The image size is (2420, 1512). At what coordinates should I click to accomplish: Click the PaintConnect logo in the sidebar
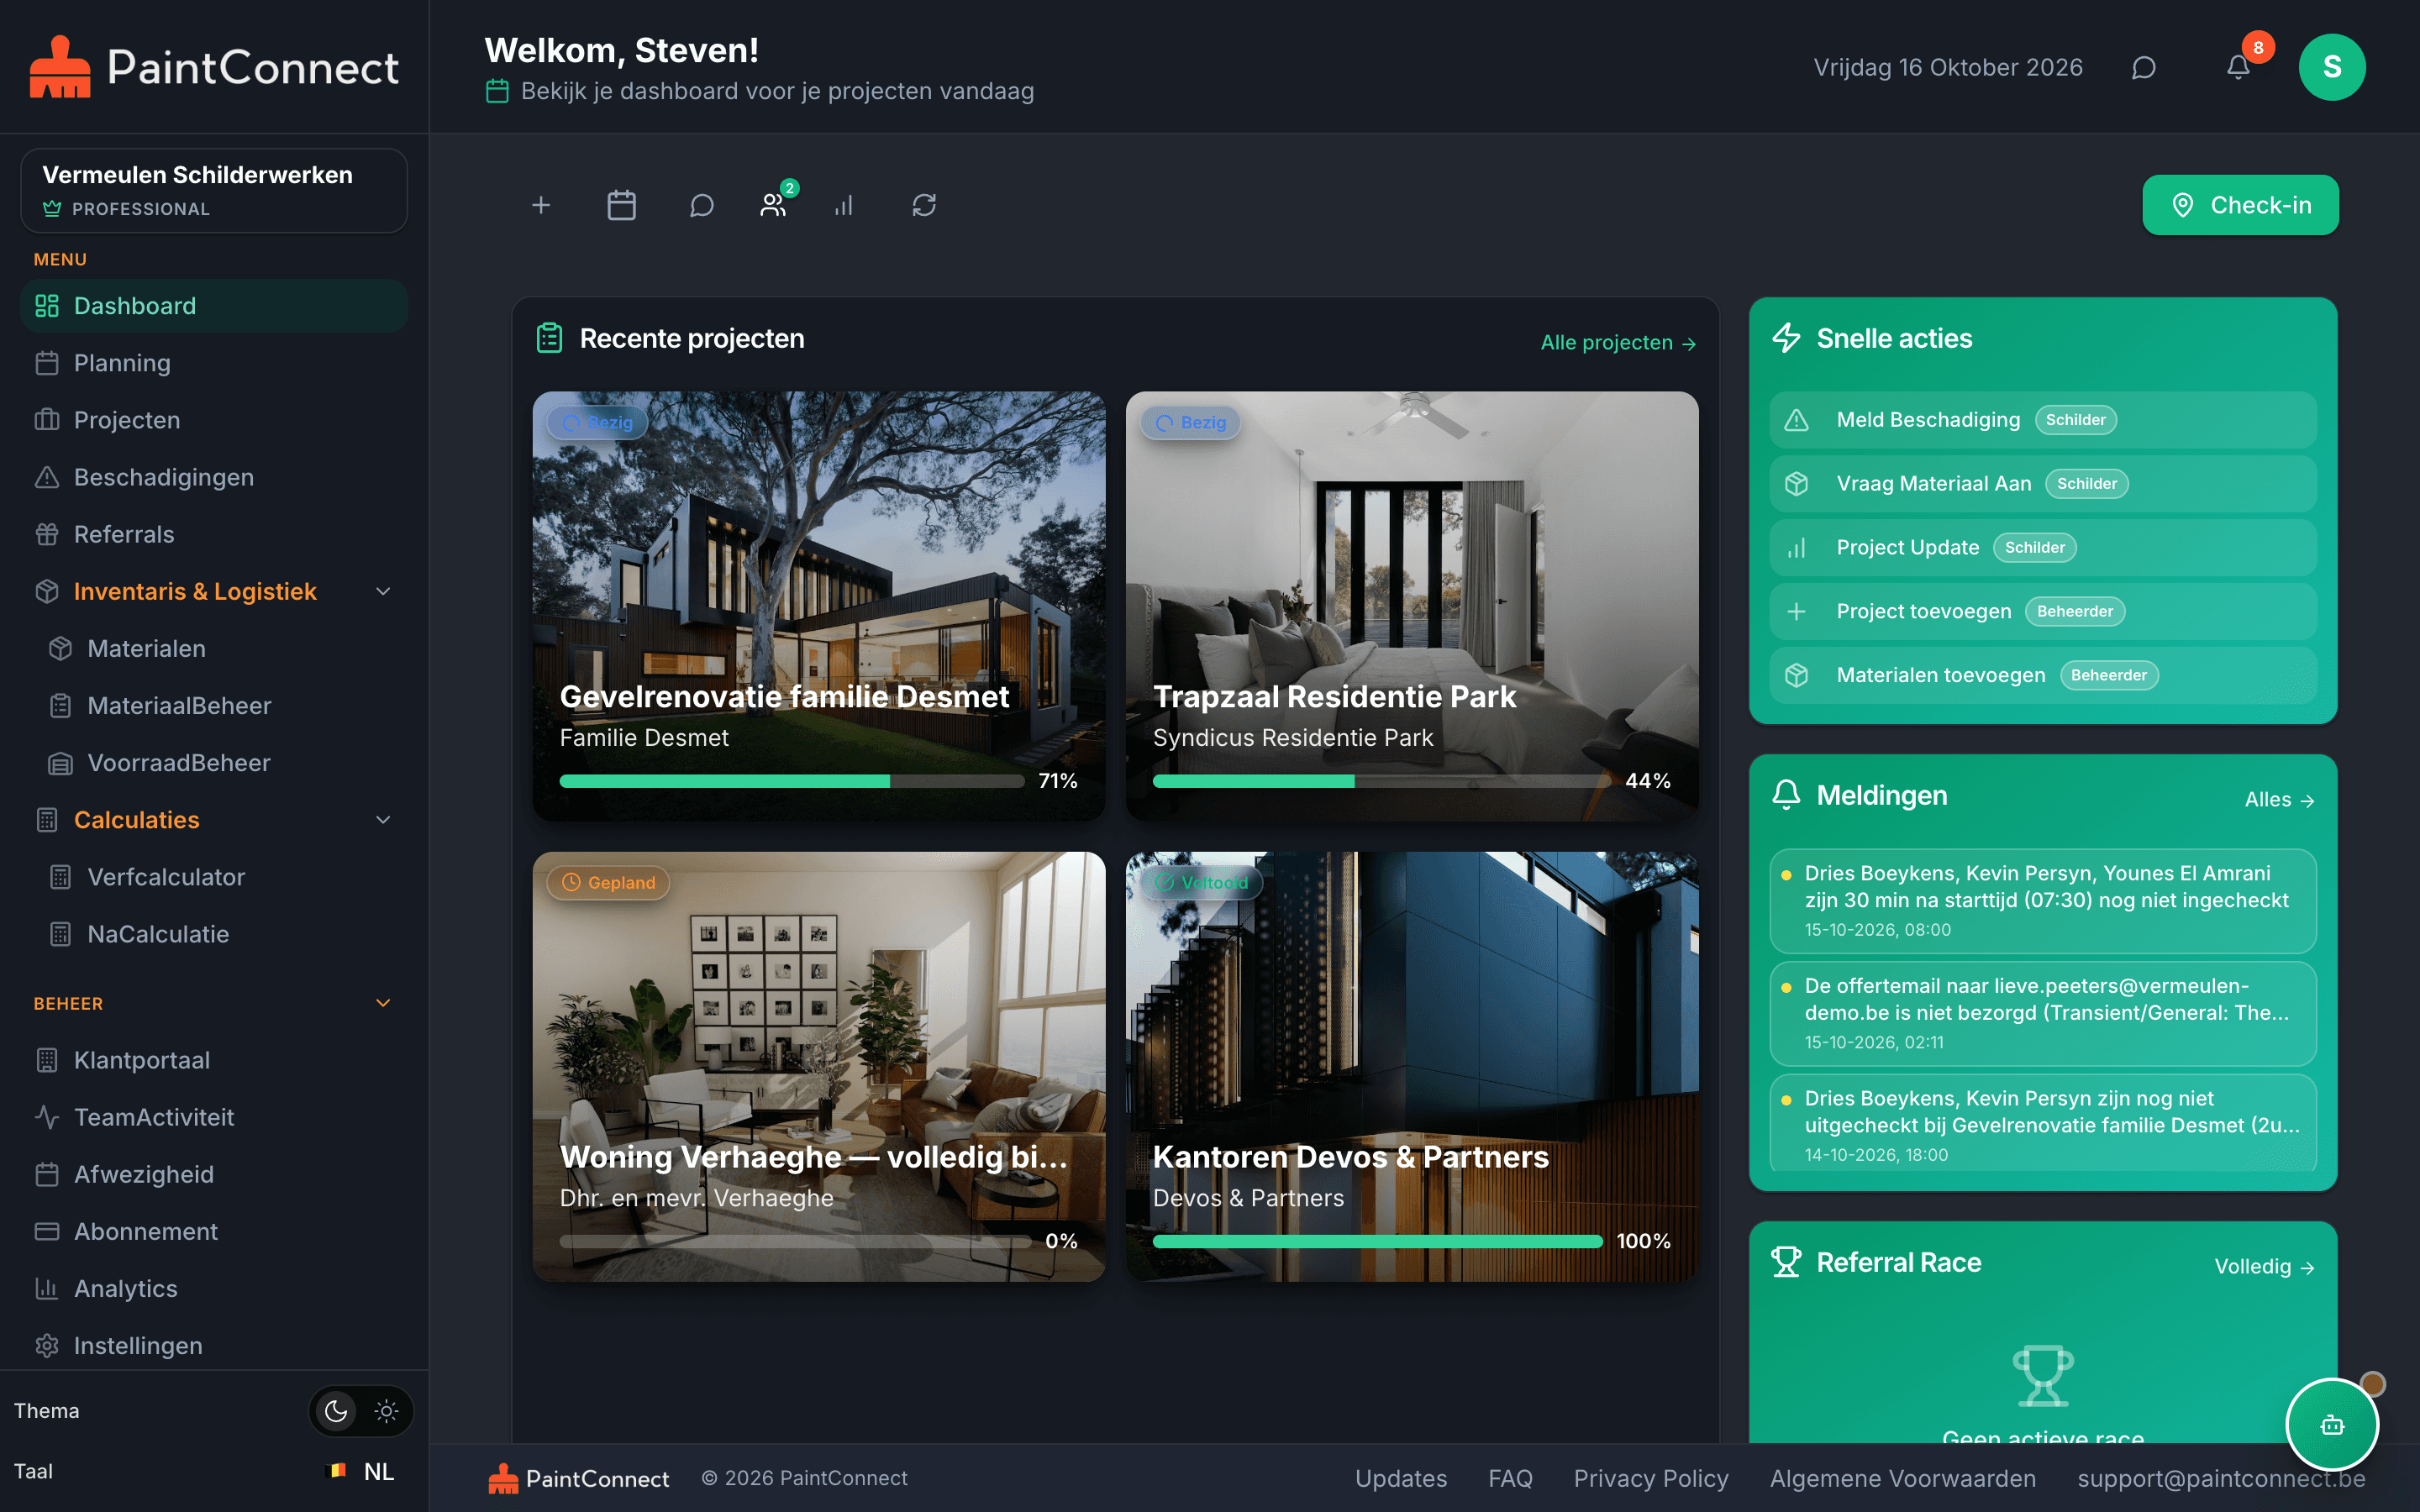click(x=214, y=67)
